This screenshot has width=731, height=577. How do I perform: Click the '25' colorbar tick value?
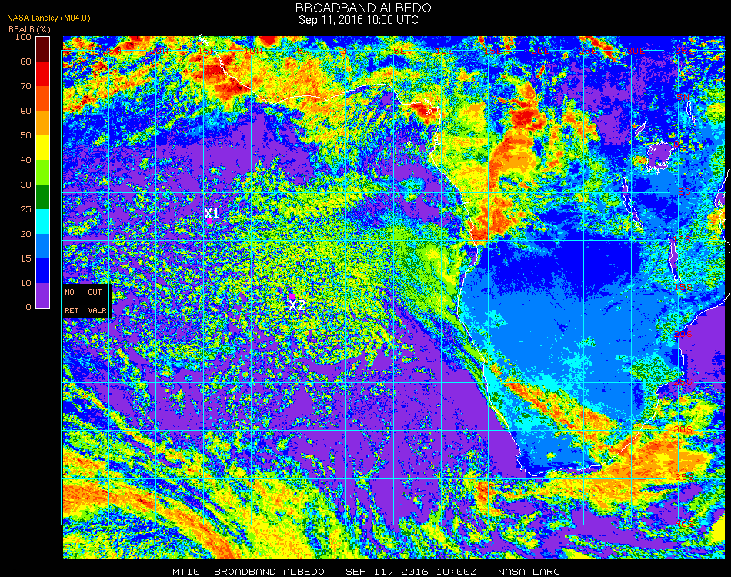[25, 209]
